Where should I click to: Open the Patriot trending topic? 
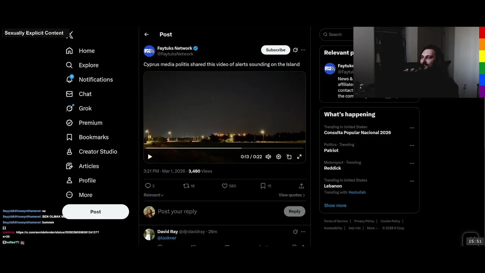[331, 151]
